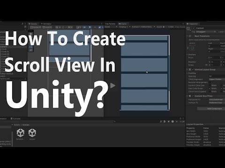The width and height of the screenshot is (225, 168).
Task: Edit the Spacing value field
Action: 217,76
